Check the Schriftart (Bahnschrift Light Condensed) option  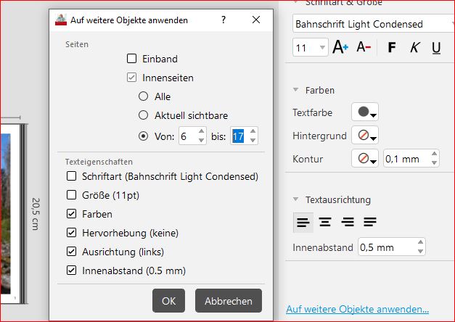pyautogui.click(x=71, y=176)
